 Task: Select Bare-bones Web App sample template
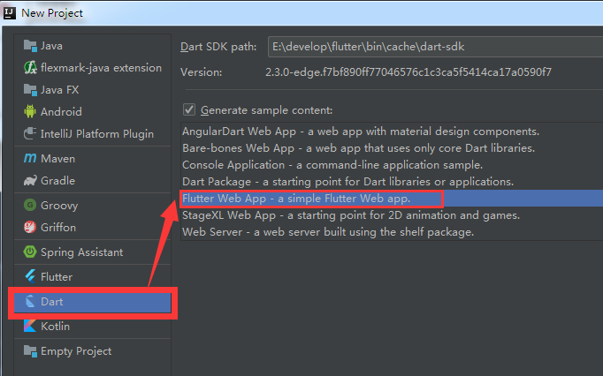click(x=392, y=148)
